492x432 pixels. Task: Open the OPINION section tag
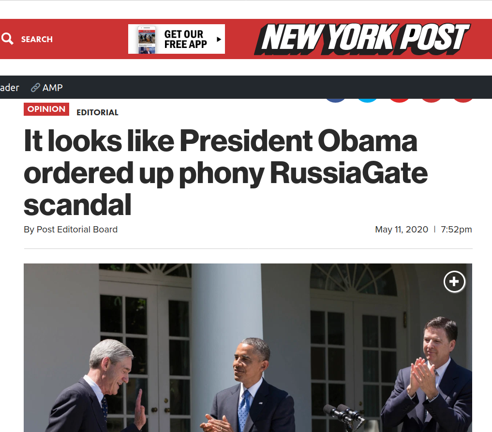tap(46, 109)
